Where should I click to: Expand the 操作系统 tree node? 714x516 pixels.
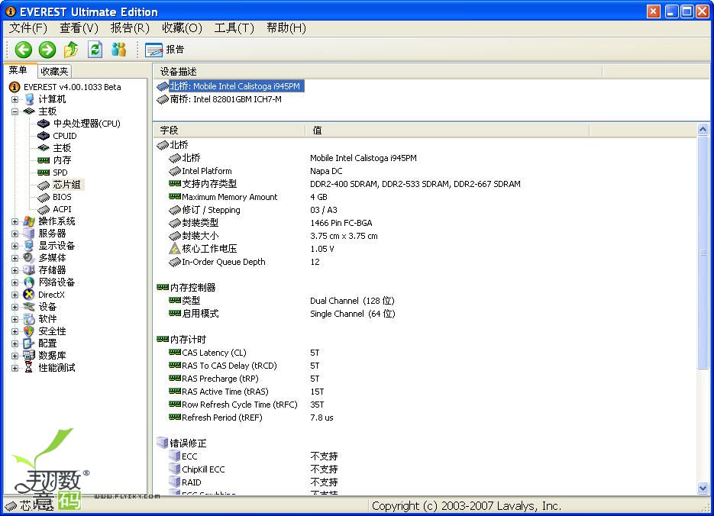[x=15, y=221]
